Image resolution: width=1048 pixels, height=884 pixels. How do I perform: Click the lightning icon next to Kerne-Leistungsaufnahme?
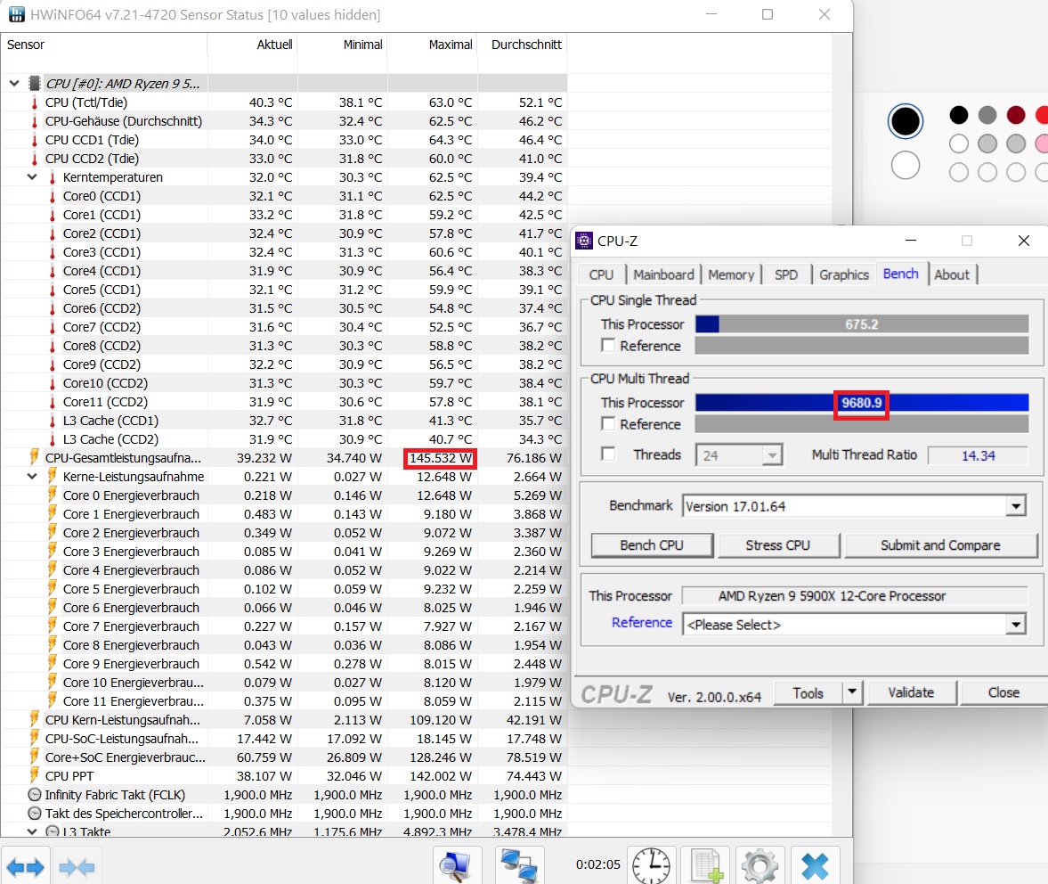53,476
